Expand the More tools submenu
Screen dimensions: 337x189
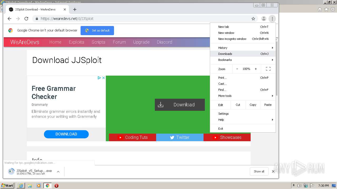243,96
